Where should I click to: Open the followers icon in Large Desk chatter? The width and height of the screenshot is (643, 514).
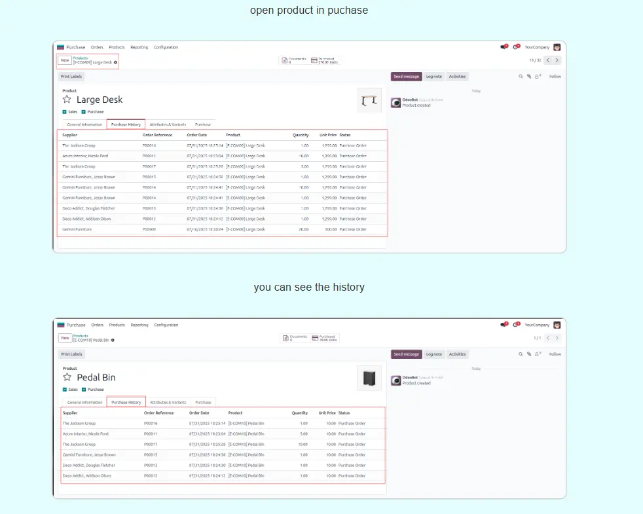point(538,77)
